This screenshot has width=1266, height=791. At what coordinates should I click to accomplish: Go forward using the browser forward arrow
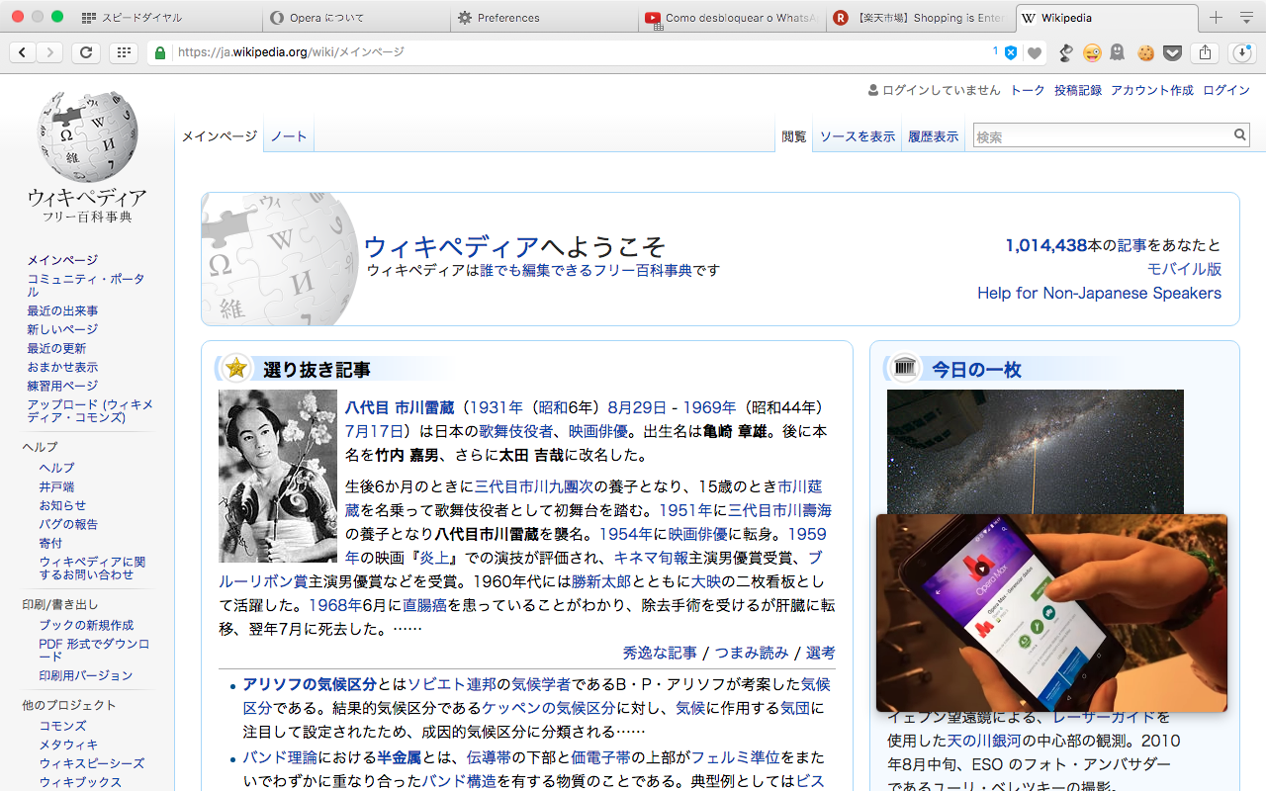[49, 52]
